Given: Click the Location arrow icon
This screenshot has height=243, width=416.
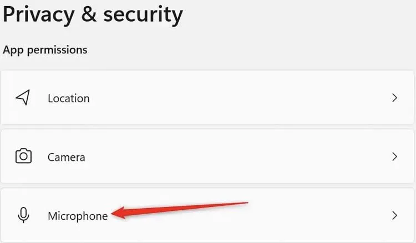Looking at the screenshot, I should [x=22, y=98].
